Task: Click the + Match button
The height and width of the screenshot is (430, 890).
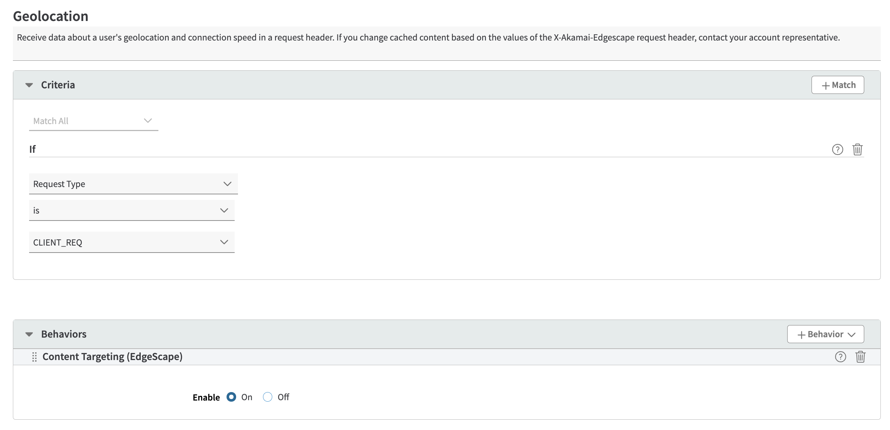Action: point(838,85)
